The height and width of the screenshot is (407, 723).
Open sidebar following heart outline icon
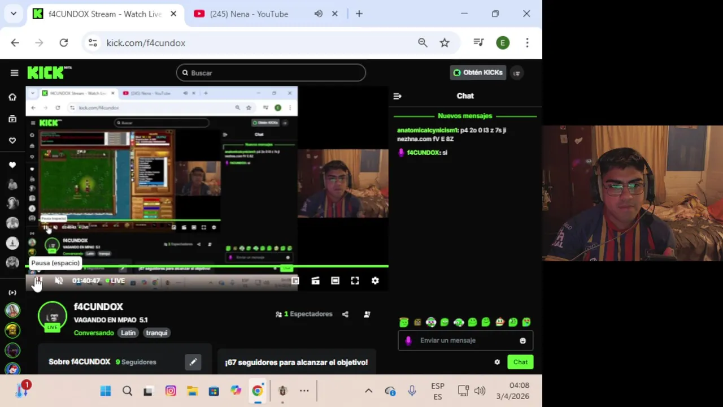[12, 140]
